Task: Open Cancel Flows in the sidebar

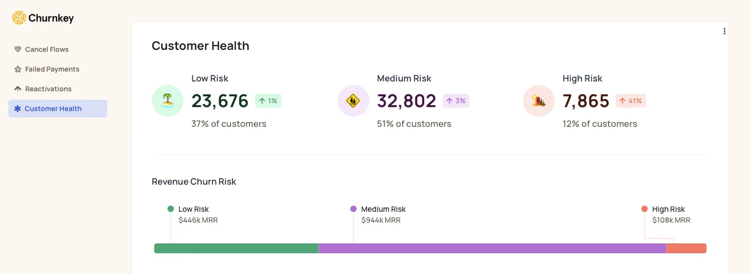Action: (x=58, y=49)
